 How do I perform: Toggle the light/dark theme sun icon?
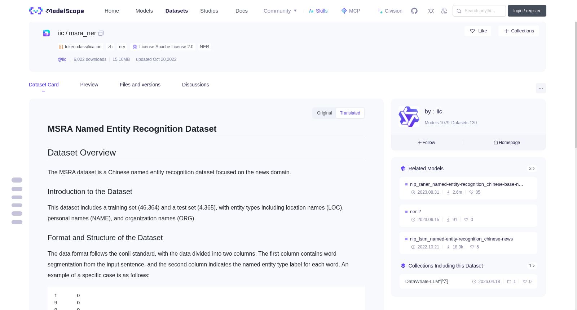(431, 11)
